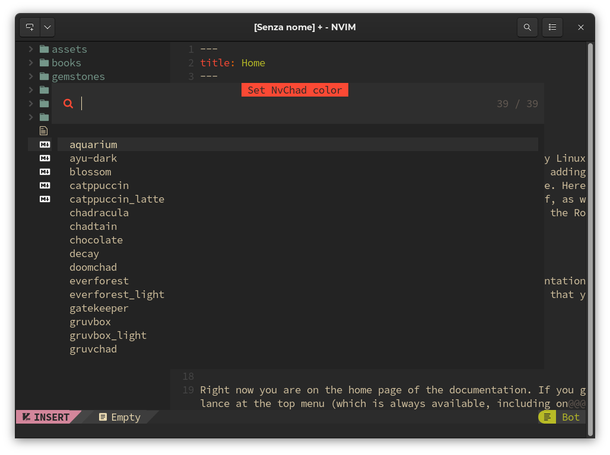This screenshot has width=610, height=455.
Task: Choose the everforest theme
Action: 99,281
